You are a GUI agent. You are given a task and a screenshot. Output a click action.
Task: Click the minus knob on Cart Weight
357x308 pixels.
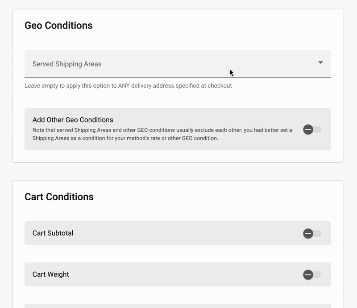click(308, 274)
